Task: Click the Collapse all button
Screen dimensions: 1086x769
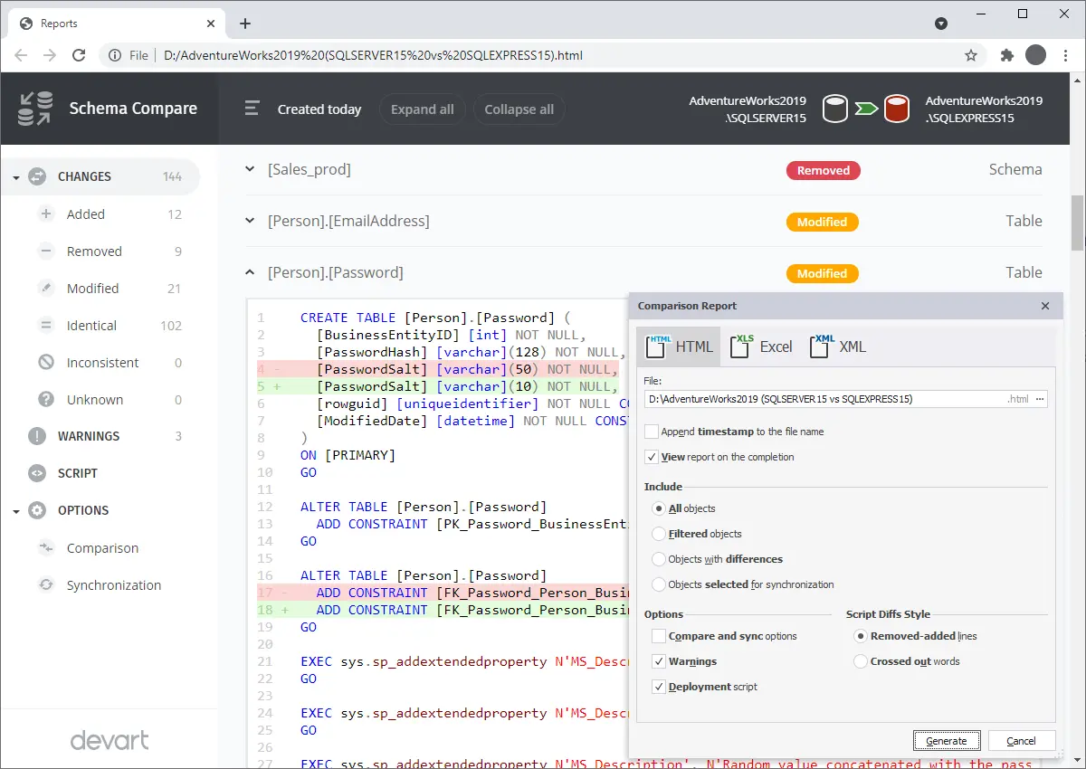Action: 519,109
